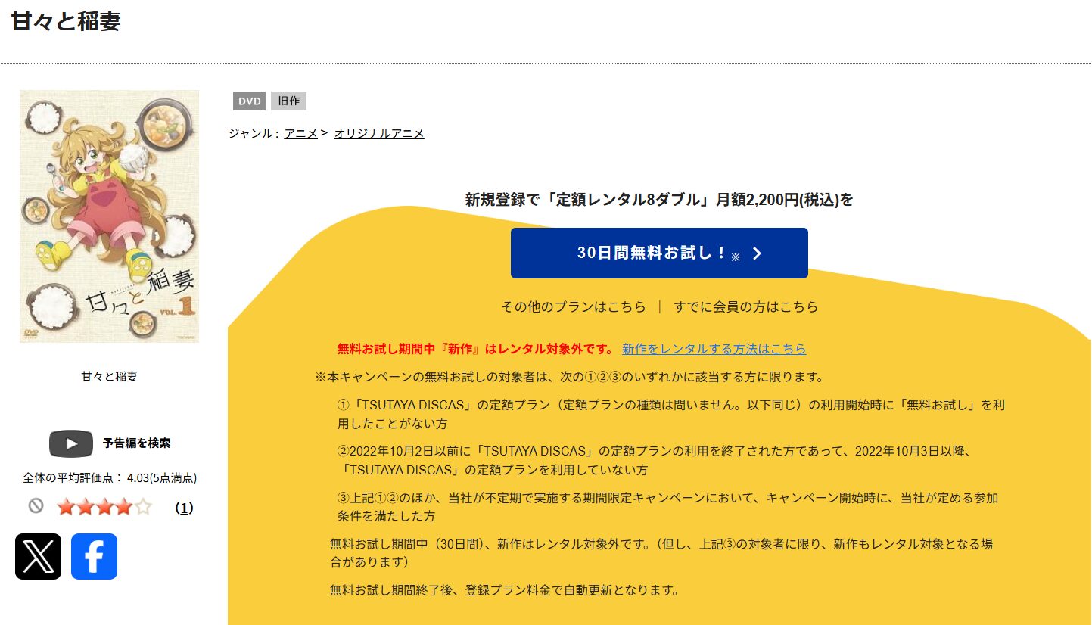Rate the title two stars
The height and width of the screenshot is (625, 1092).
coord(86,507)
